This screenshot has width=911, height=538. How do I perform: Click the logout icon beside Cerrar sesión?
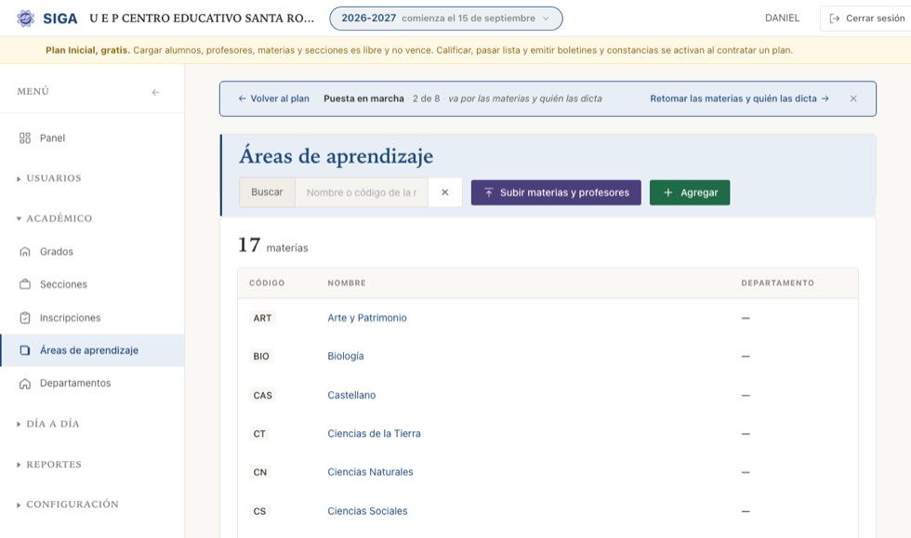835,19
